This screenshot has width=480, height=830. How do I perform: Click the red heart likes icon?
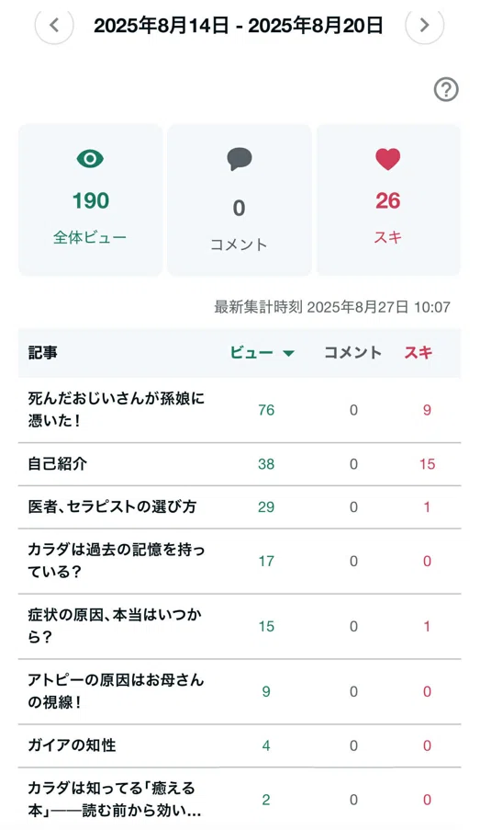[x=388, y=159]
